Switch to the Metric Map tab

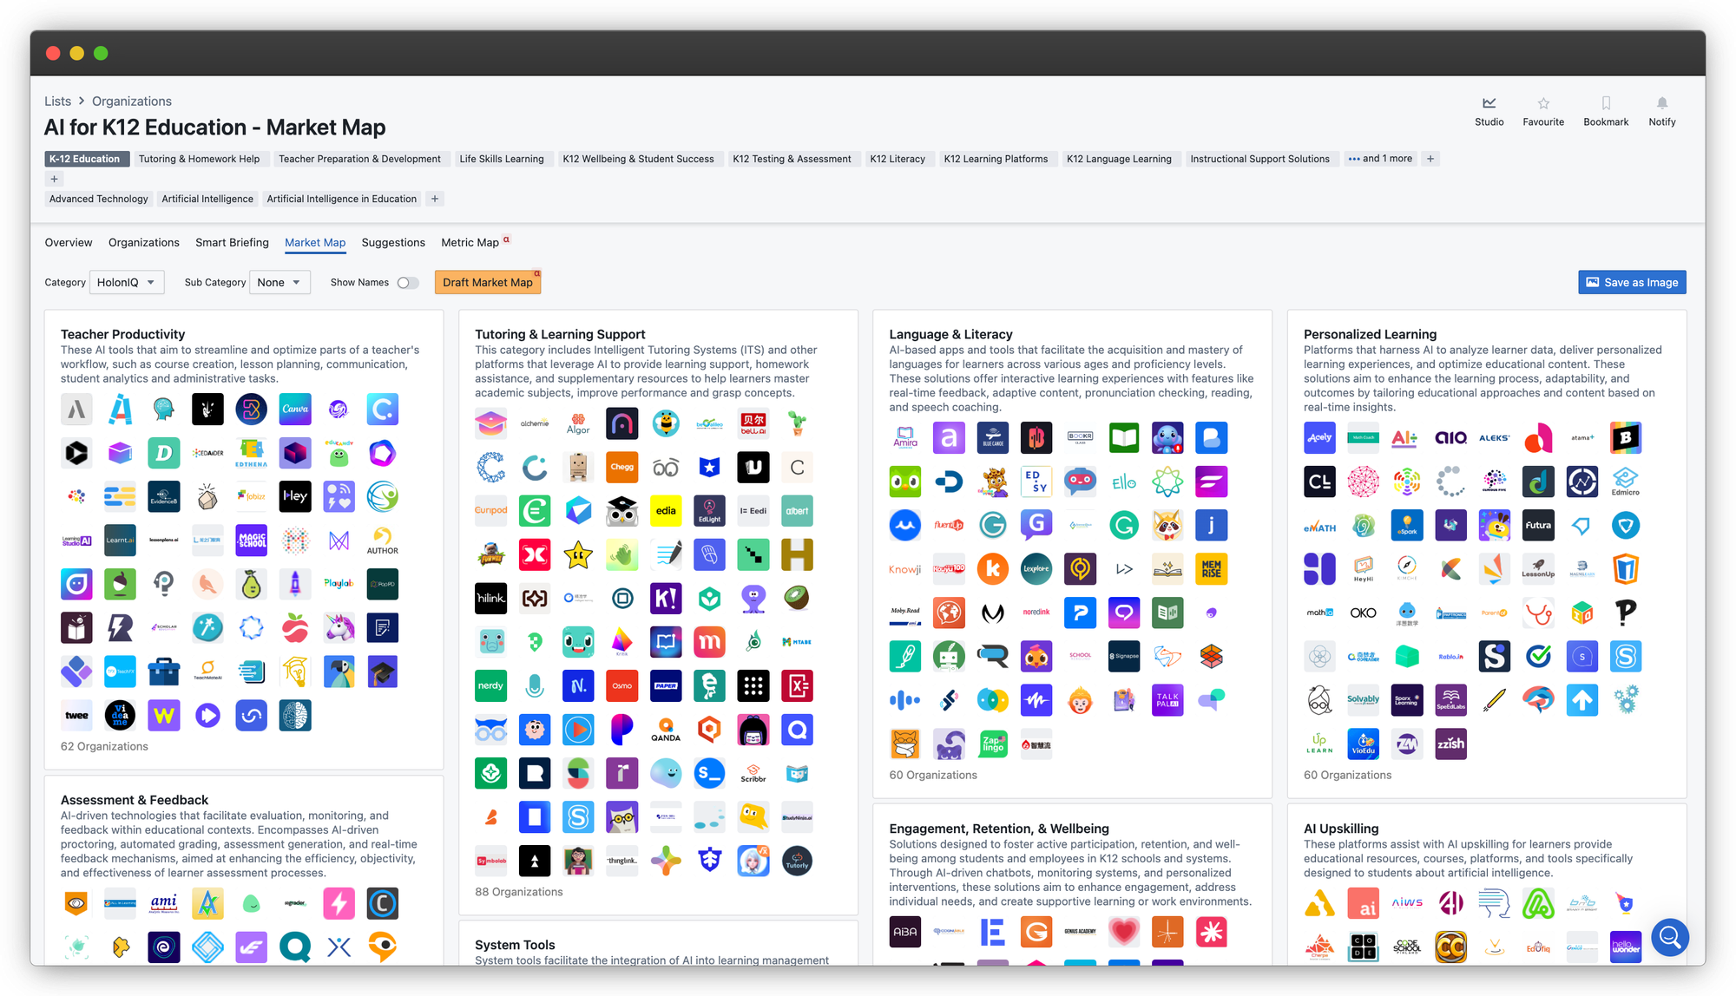(470, 243)
